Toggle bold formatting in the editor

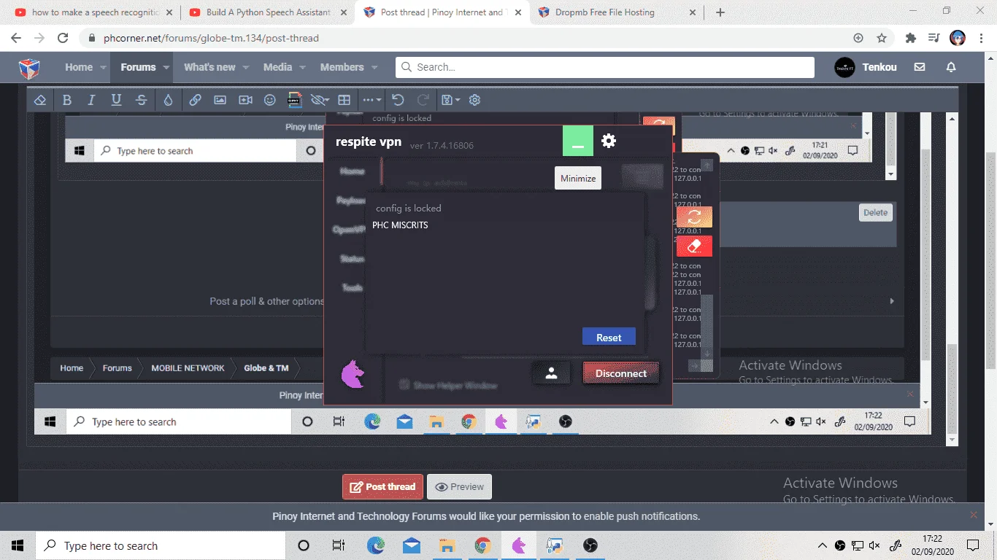(66, 100)
